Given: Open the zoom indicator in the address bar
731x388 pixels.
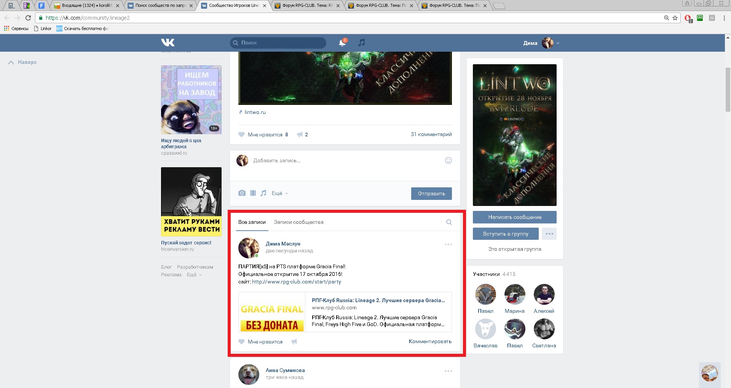Looking at the screenshot, I should tap(666, 18).
